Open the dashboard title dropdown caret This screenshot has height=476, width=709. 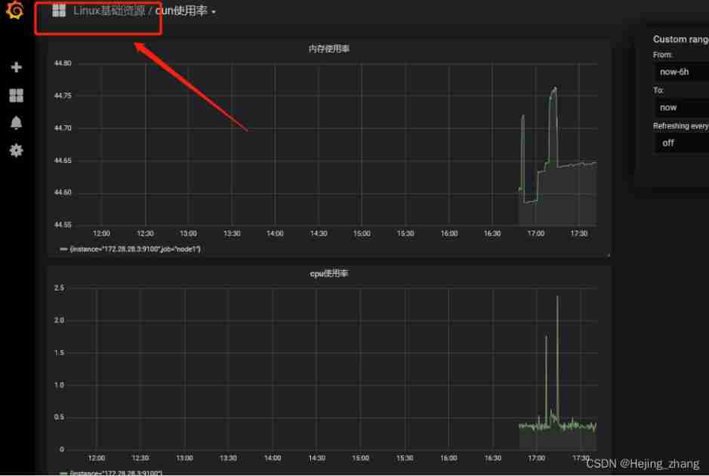coord(214,12)
